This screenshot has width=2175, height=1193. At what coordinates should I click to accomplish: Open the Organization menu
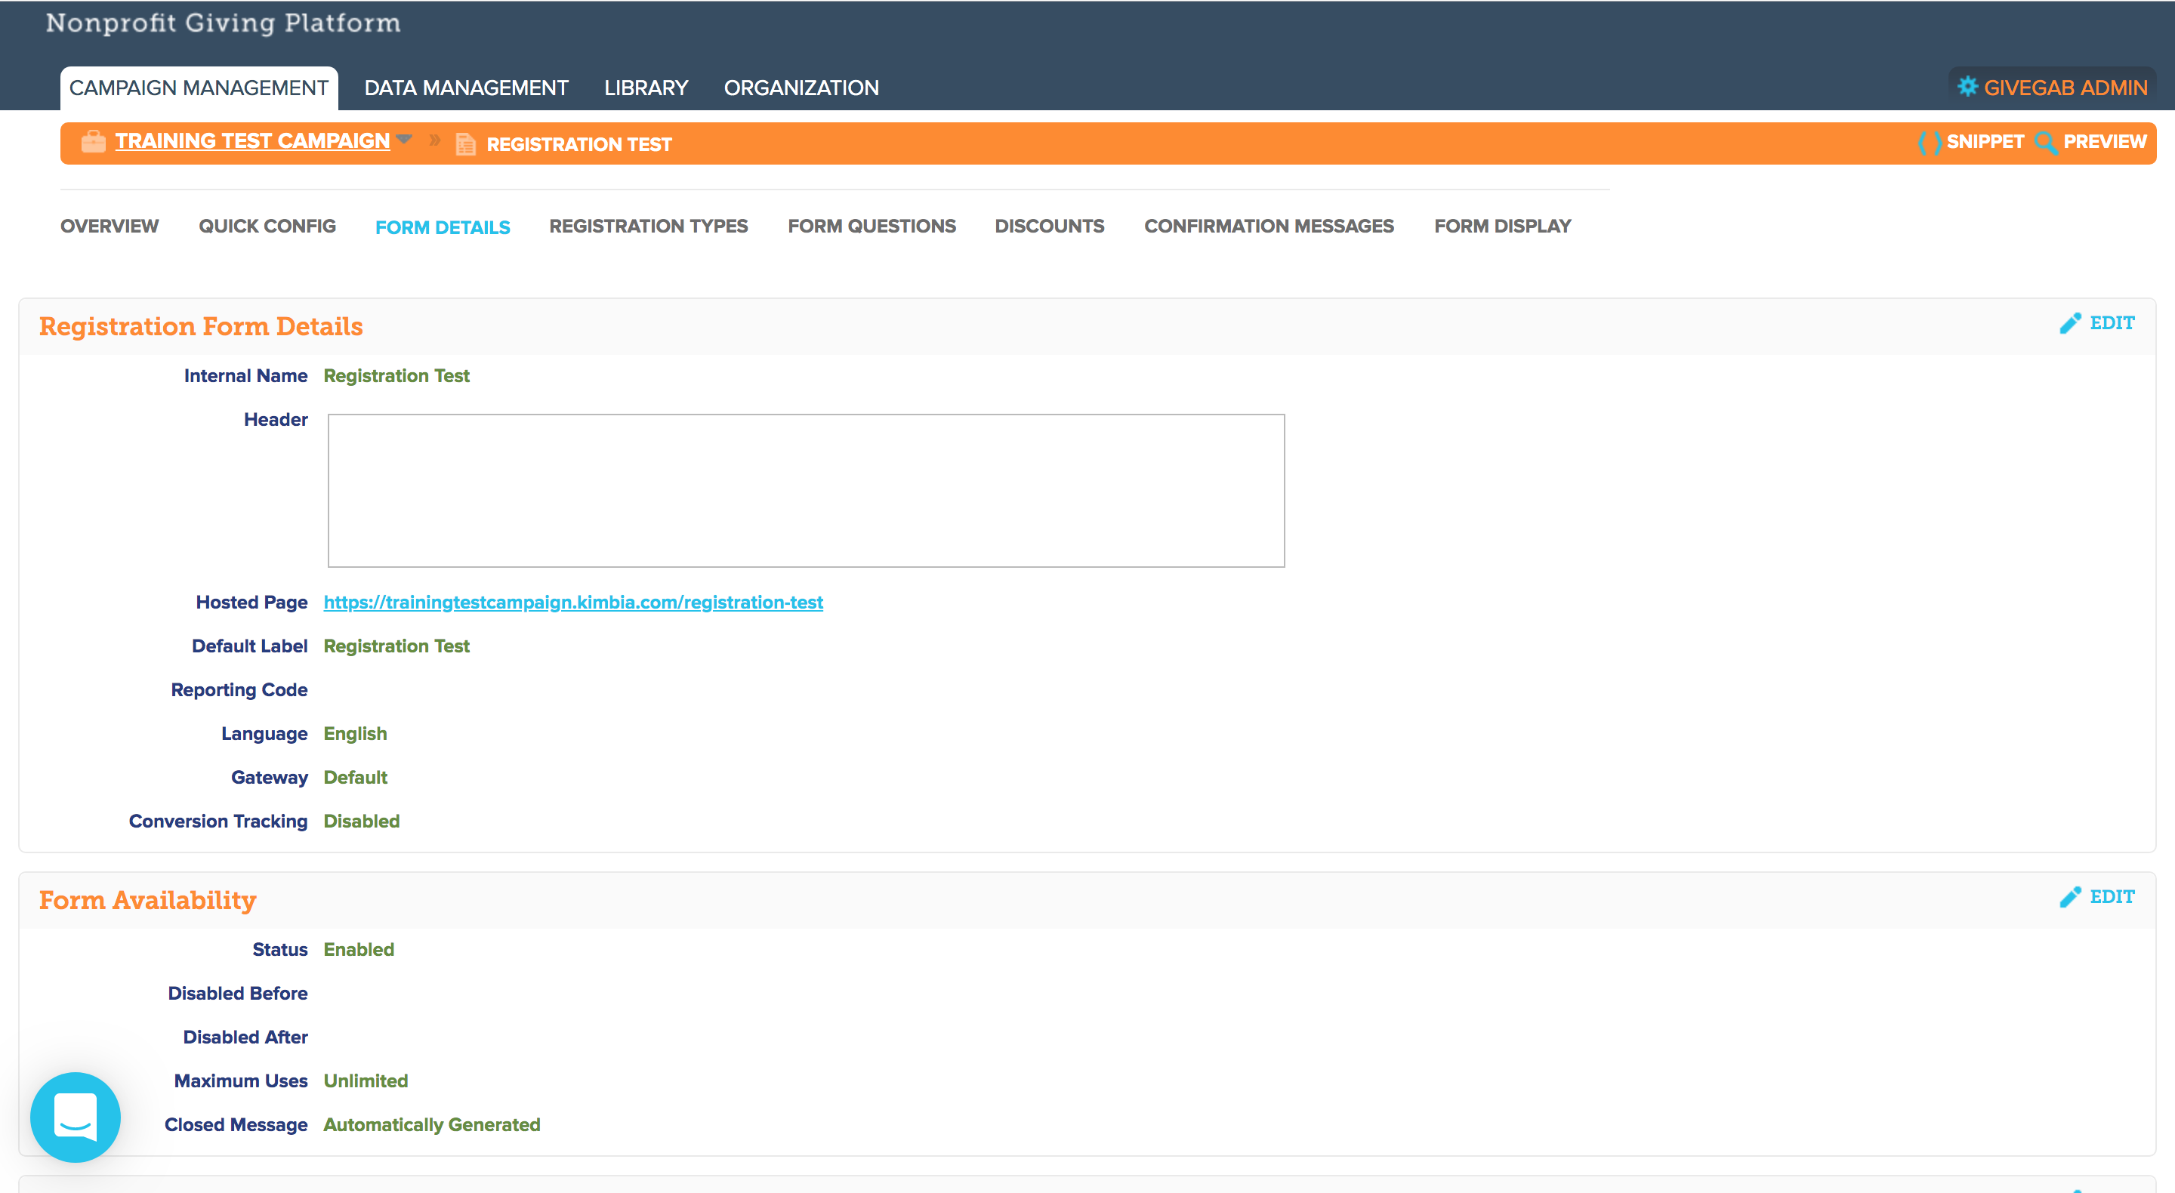801,88
